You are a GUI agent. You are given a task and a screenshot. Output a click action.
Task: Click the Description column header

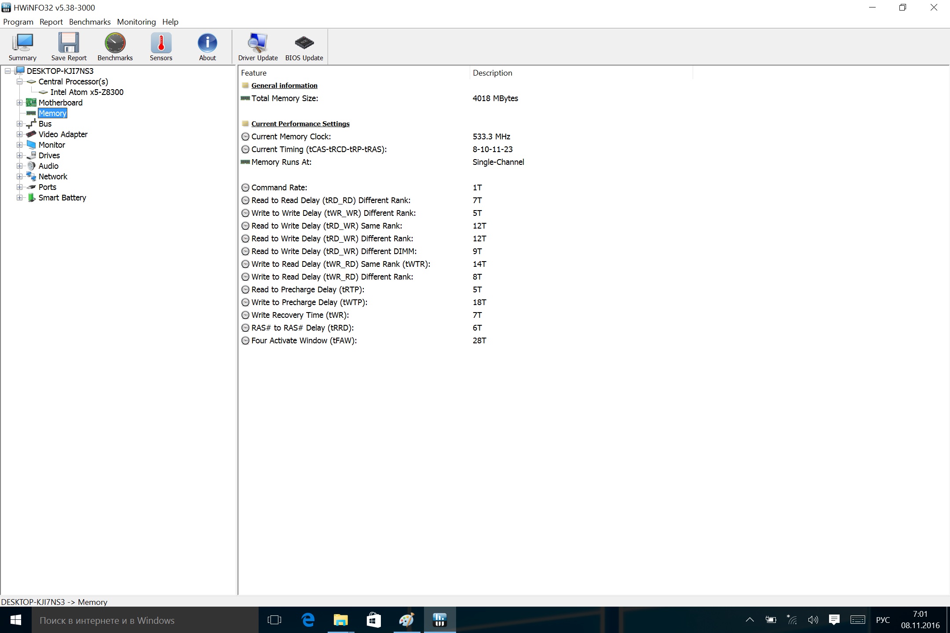(581, 73)
